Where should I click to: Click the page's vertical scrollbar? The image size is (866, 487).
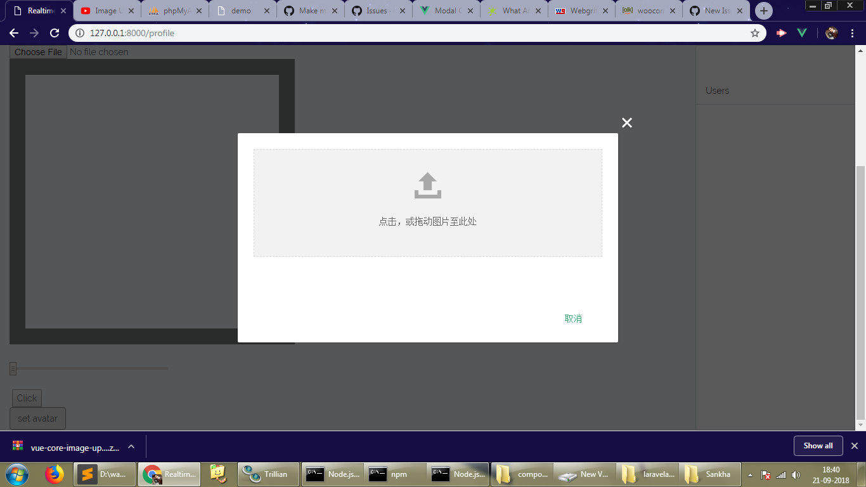[x=860, y=292]
